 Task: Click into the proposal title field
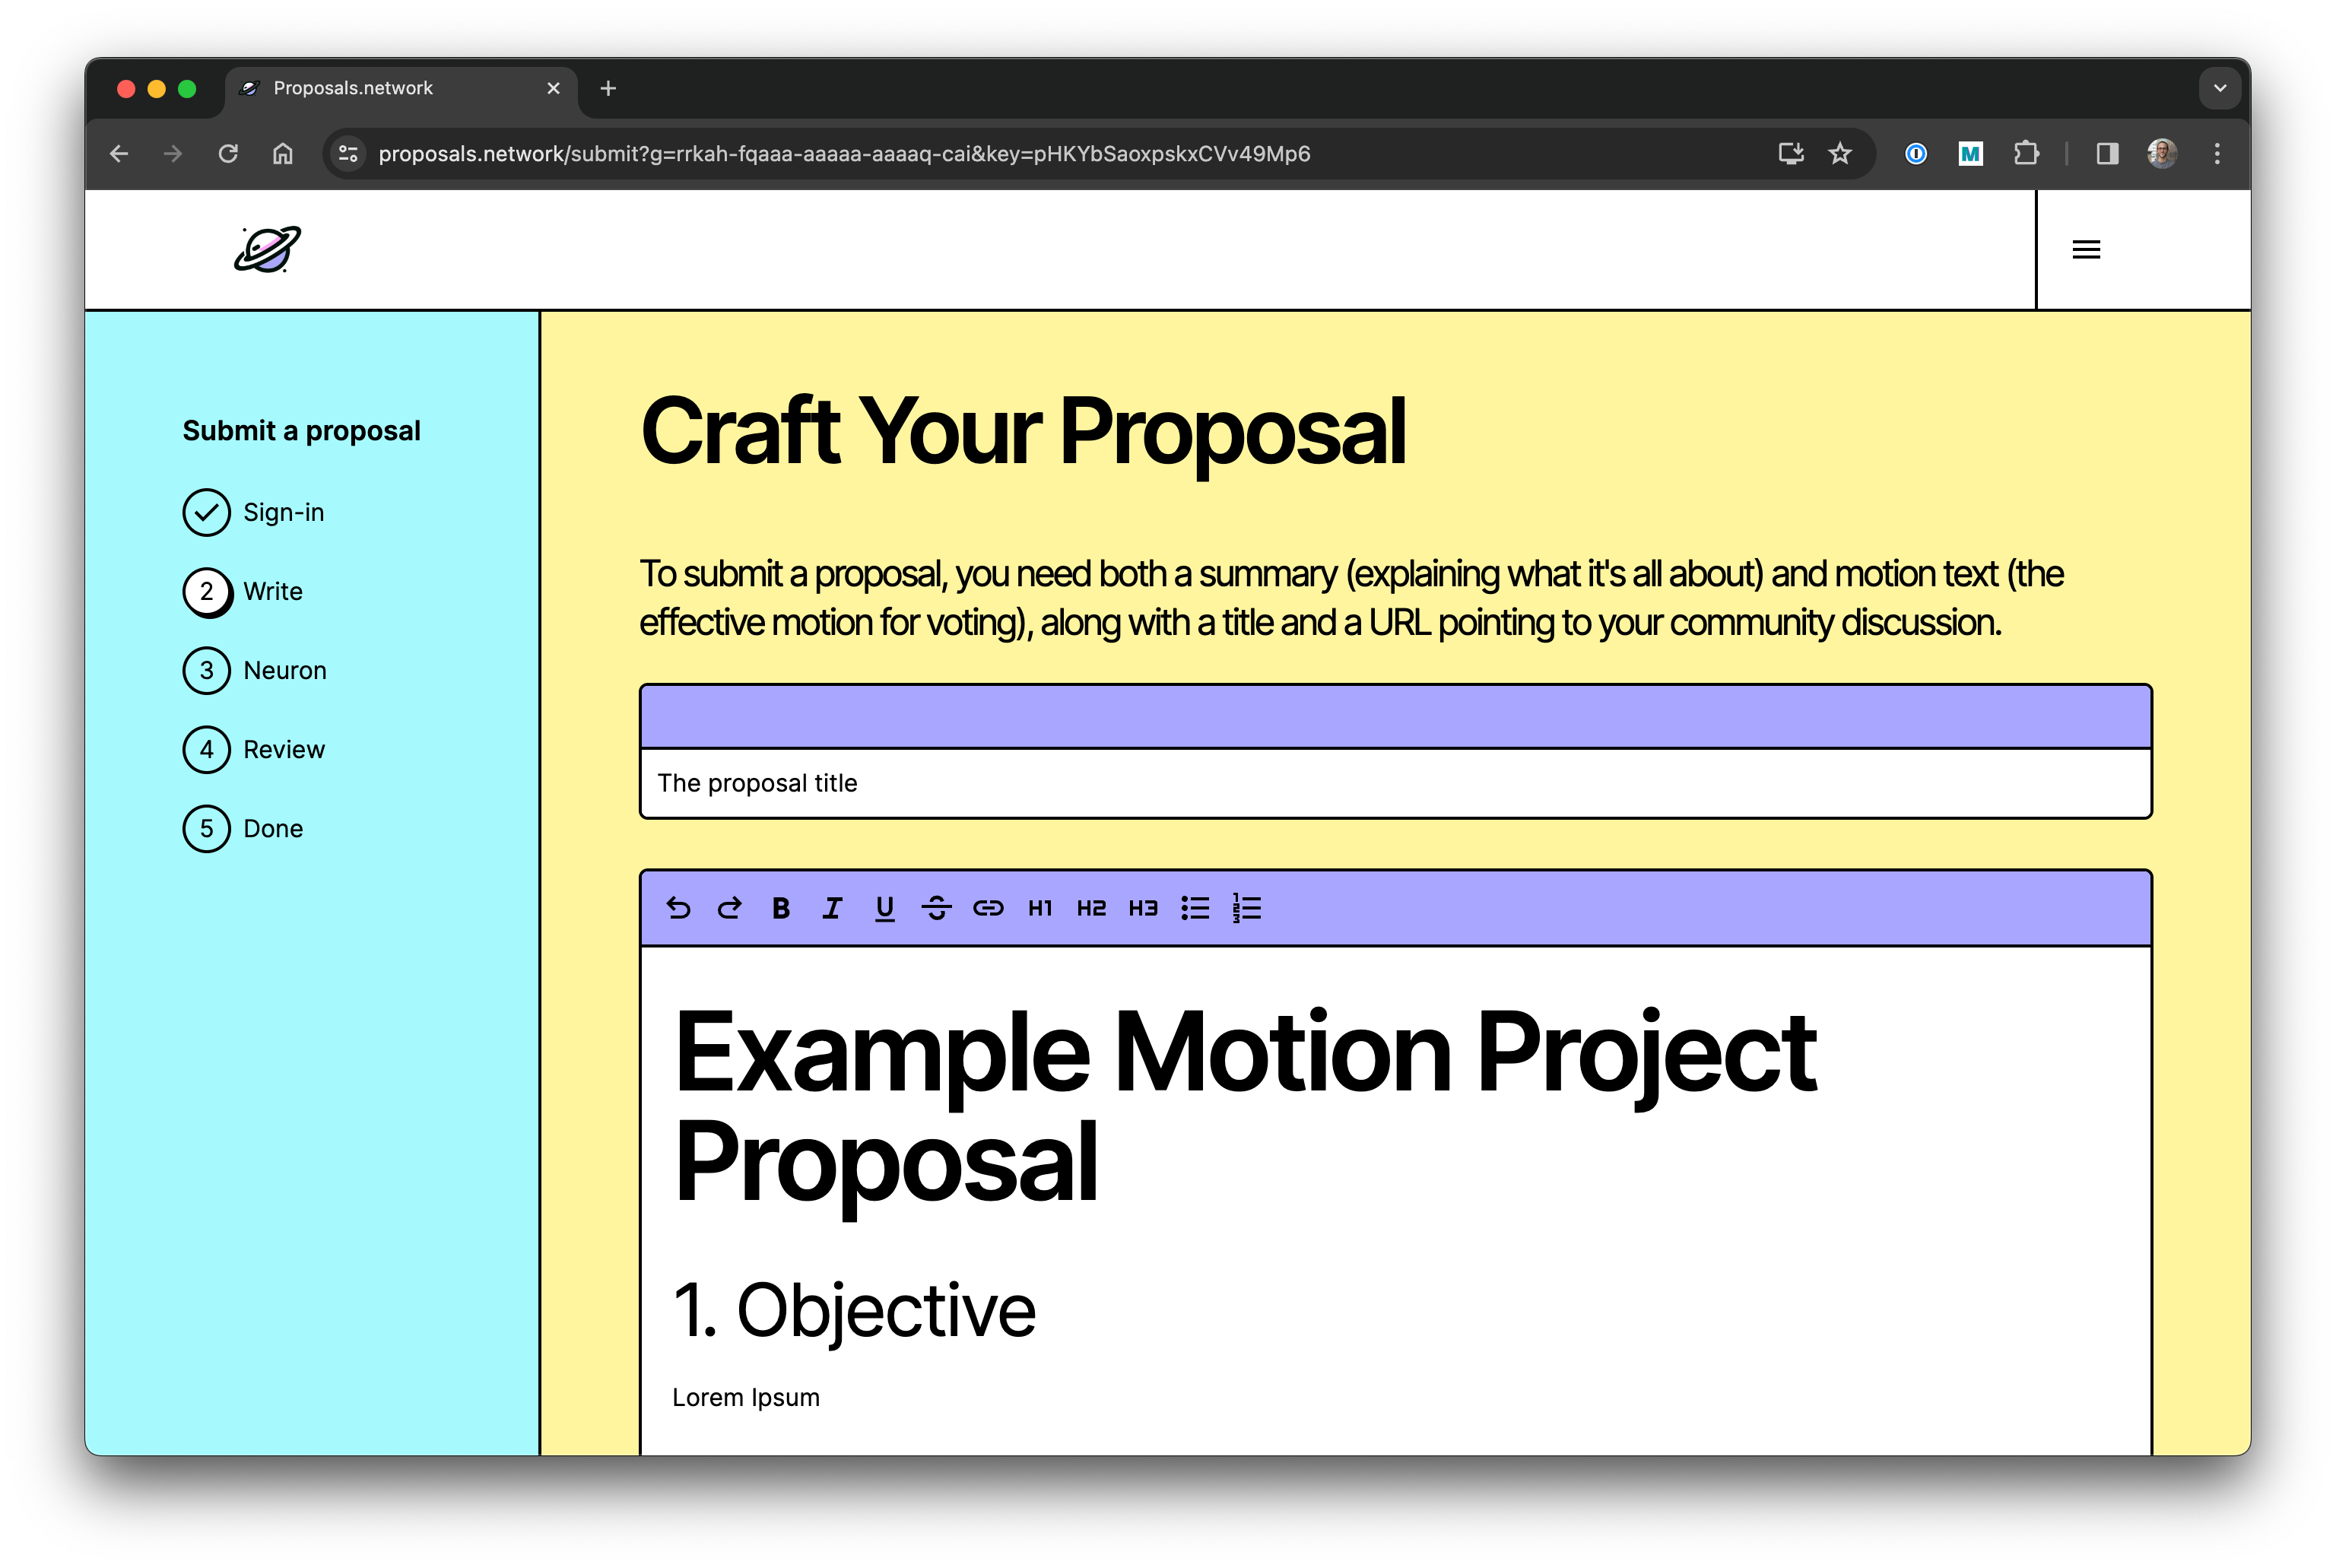(x=1395, y=783)
